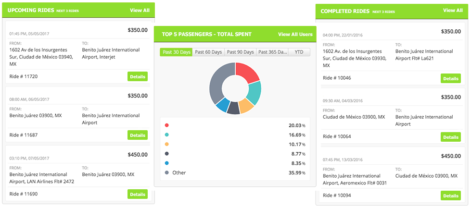The height and width of the screenshot is (208, 471).
Task: Open Details for Ride # 11687
Action: tap(138, 135)
